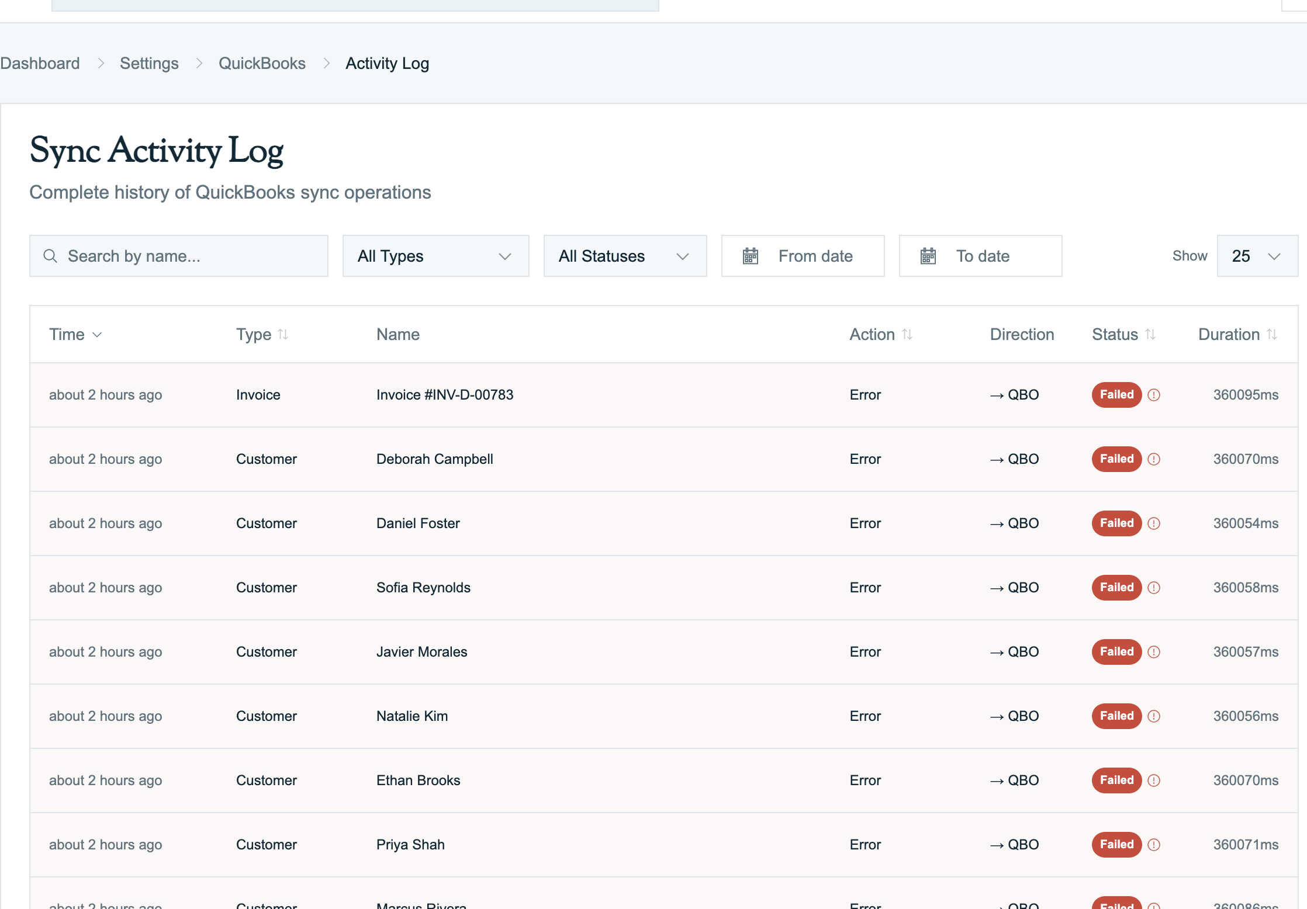The width and height of the screenshot is (1307, 909).
Task: Click the From date calendar icon
Action: [x=751, y=256]
